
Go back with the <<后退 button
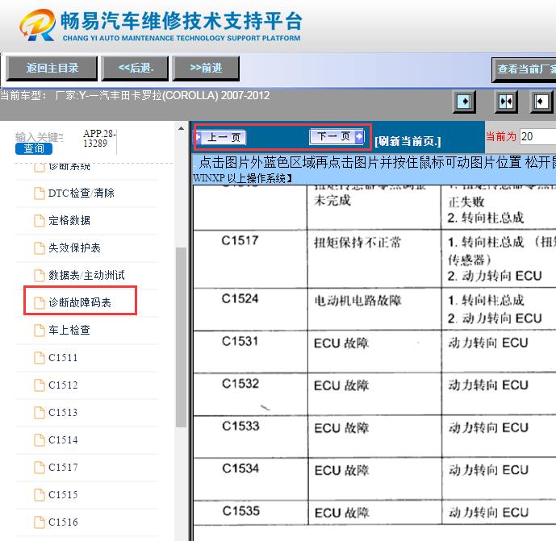(x=135, y=68)
